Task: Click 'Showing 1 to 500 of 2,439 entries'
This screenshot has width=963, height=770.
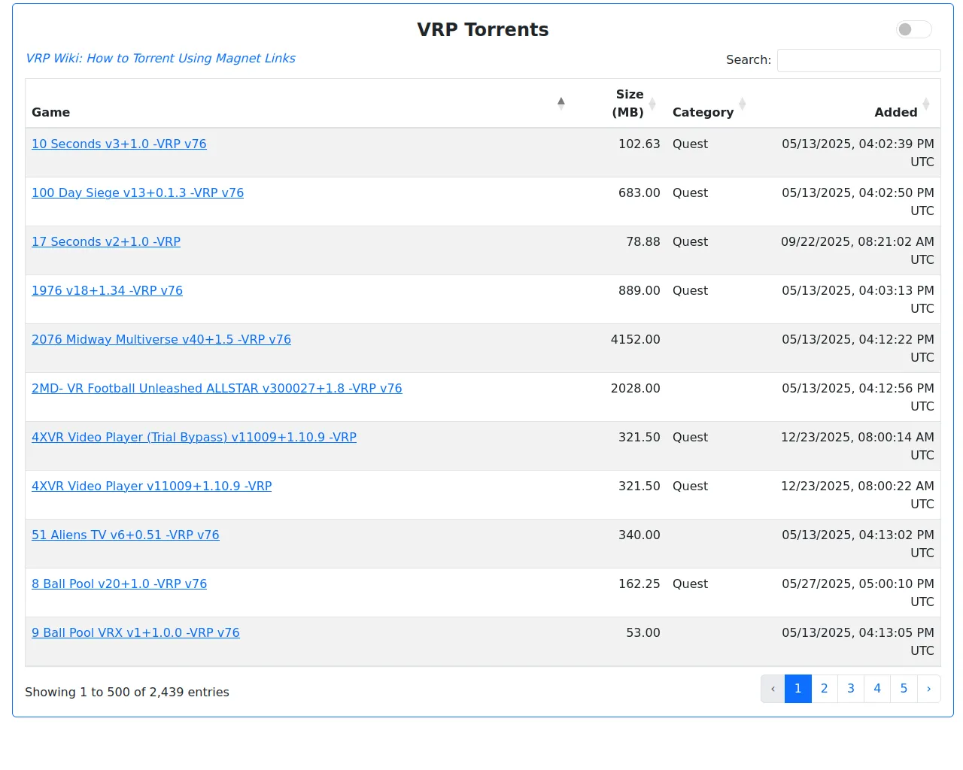Action: [127, 692]
